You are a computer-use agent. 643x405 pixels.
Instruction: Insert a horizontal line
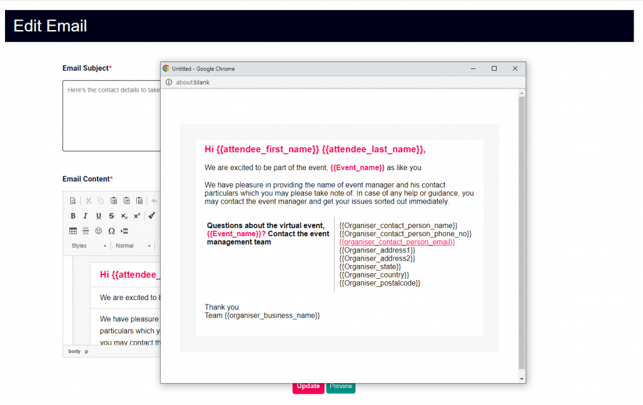pos(85,231)
